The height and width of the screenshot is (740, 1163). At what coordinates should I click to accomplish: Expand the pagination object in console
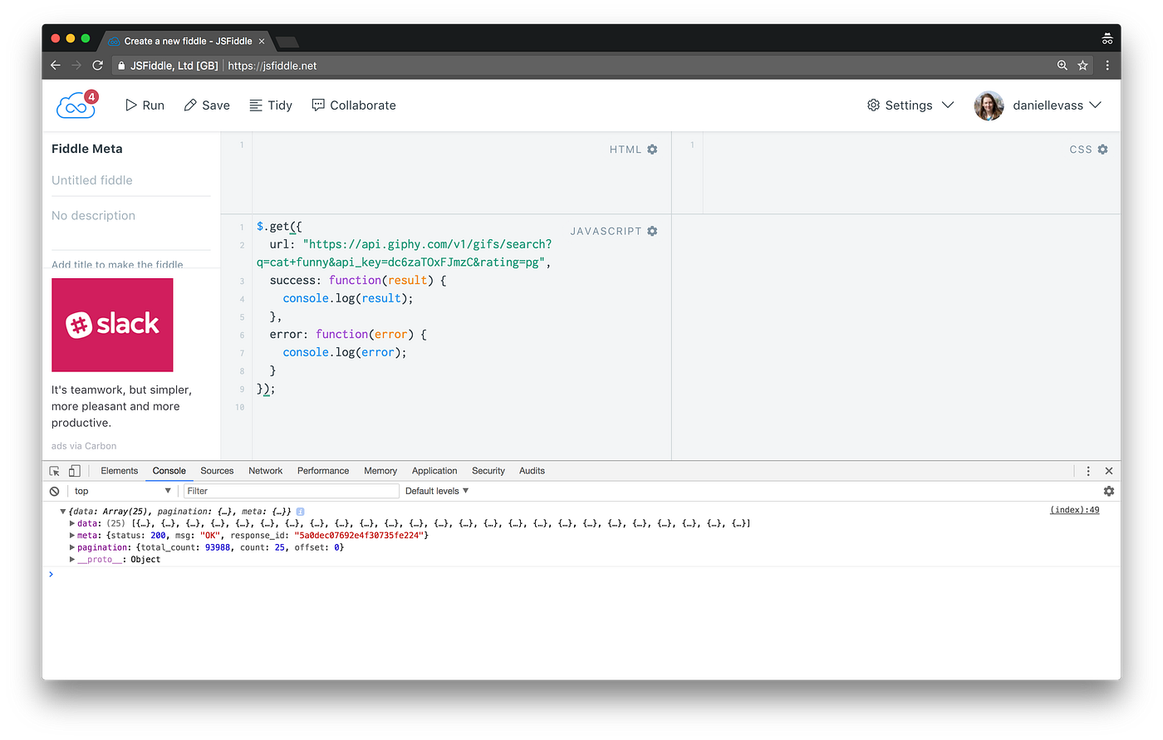pos(72,547)
